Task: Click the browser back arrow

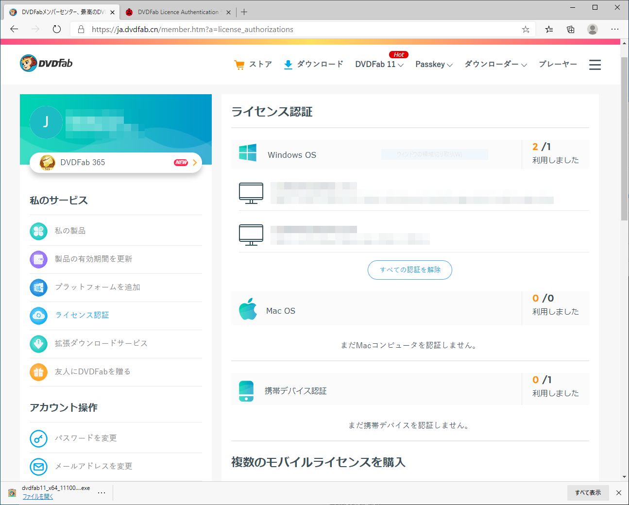Action: pyautogui.click(x=14, y=29)
